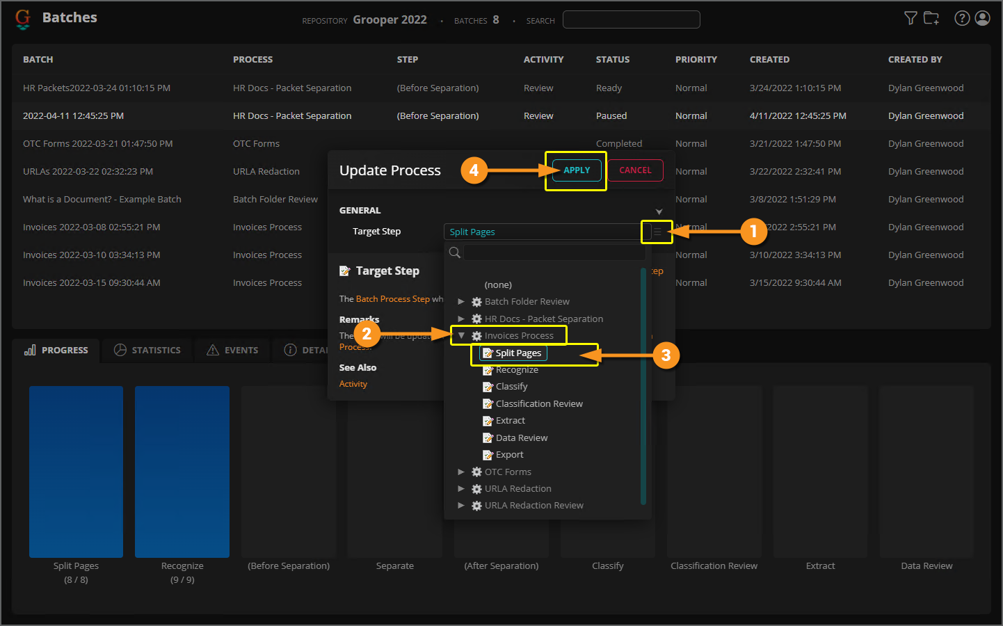The height and width of the screenshot is (626, 1003).
Task: Collapse the GENERAL section chevron
Action: (x=659, y=211)
